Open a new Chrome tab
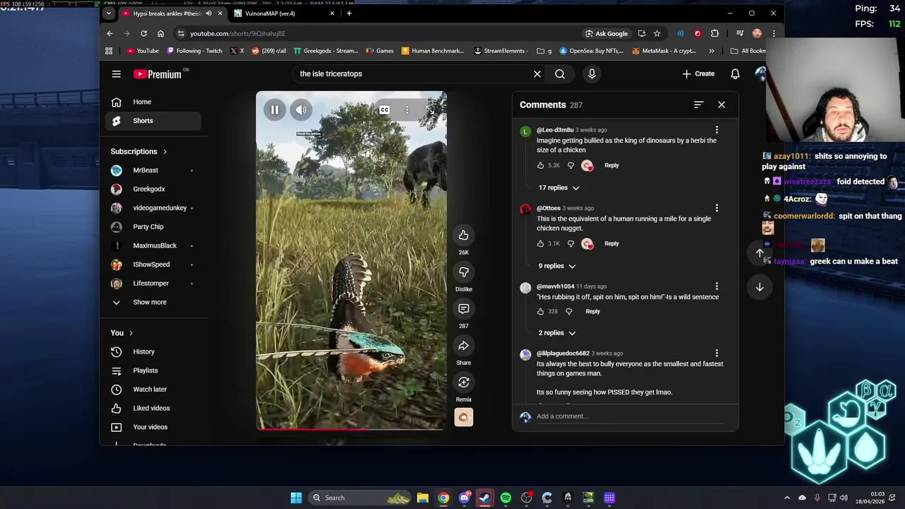 (x=349, y=13)
